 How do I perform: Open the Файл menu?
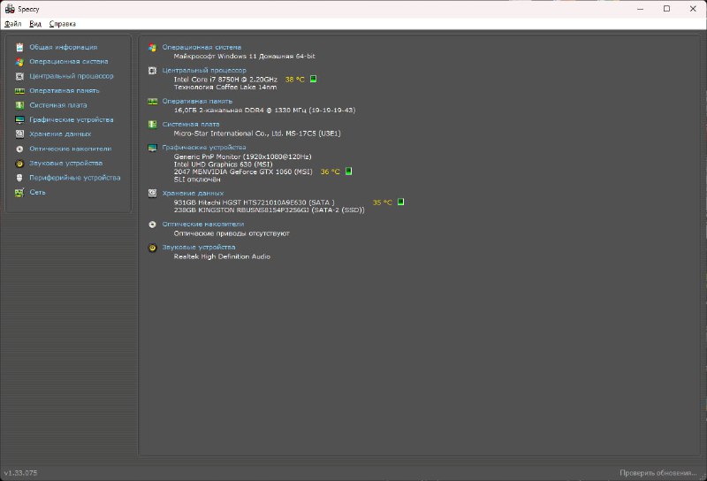coord(13,24)
